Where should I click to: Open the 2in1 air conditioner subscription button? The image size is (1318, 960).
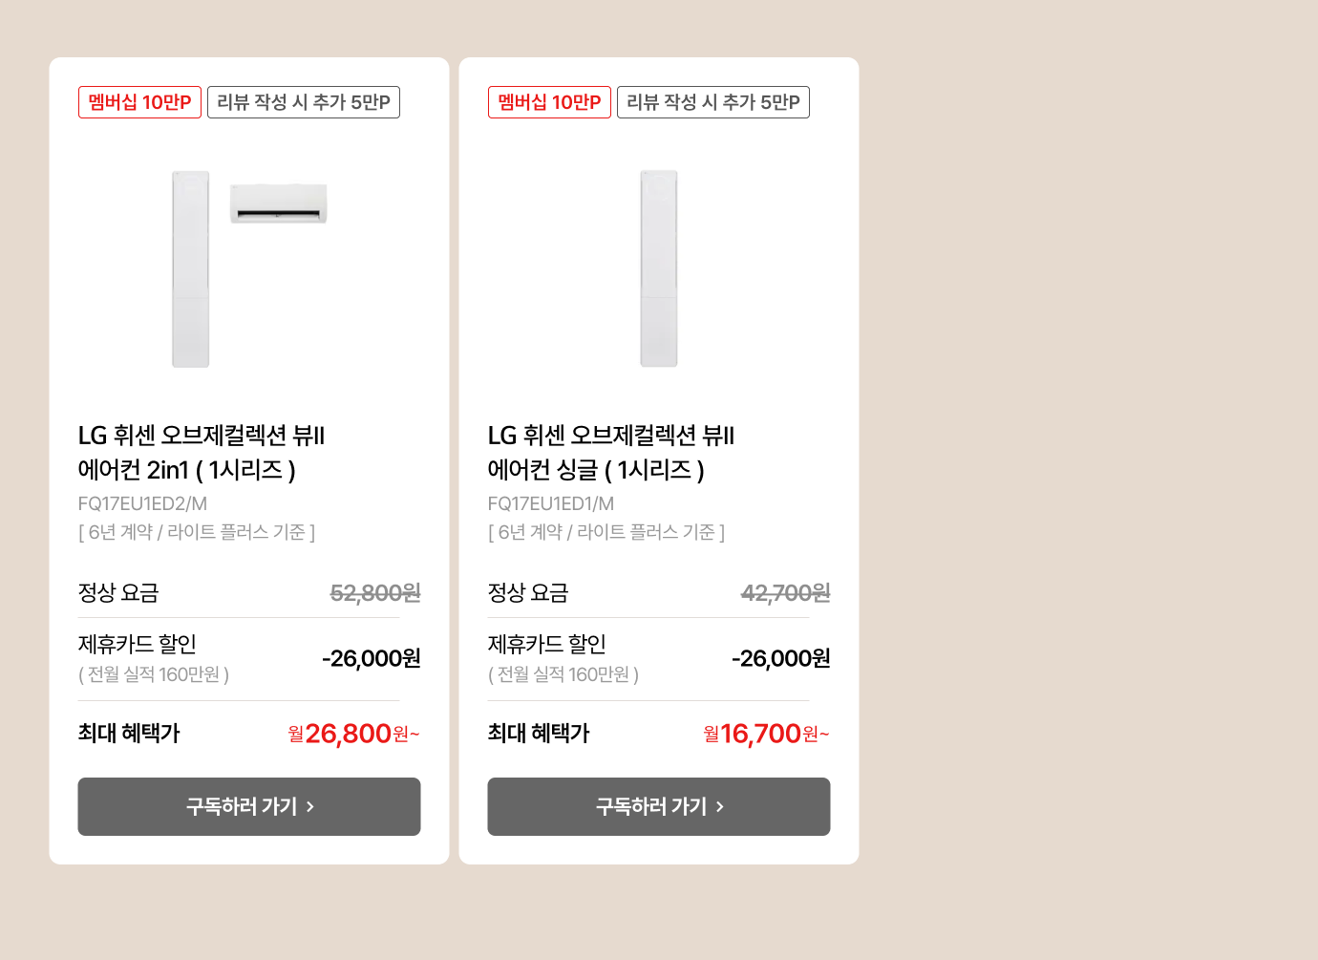(249, 806)
